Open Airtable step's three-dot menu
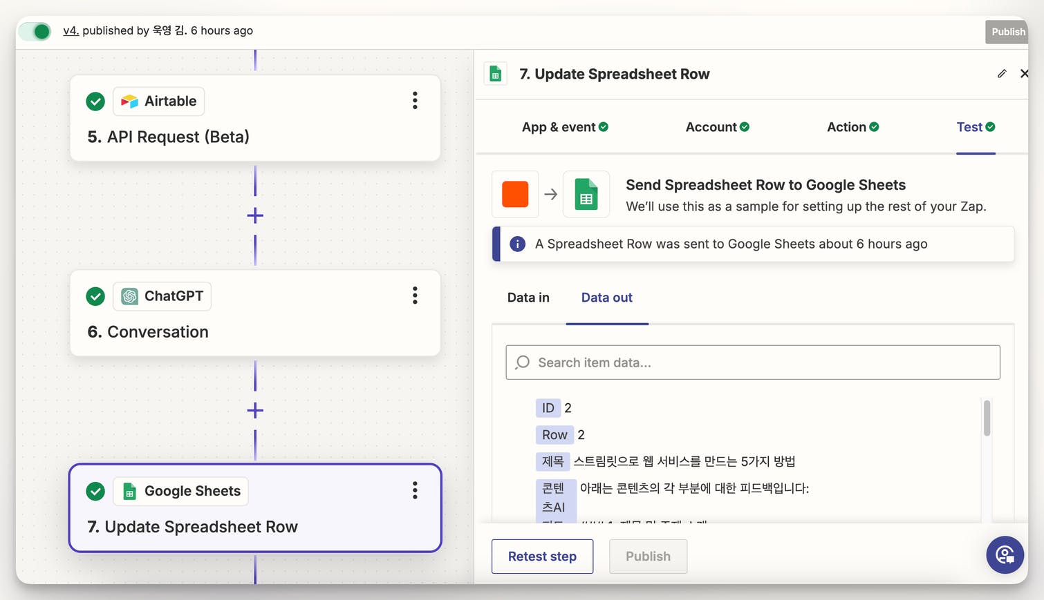1044x600 pixels. click(x=415, y=101)
